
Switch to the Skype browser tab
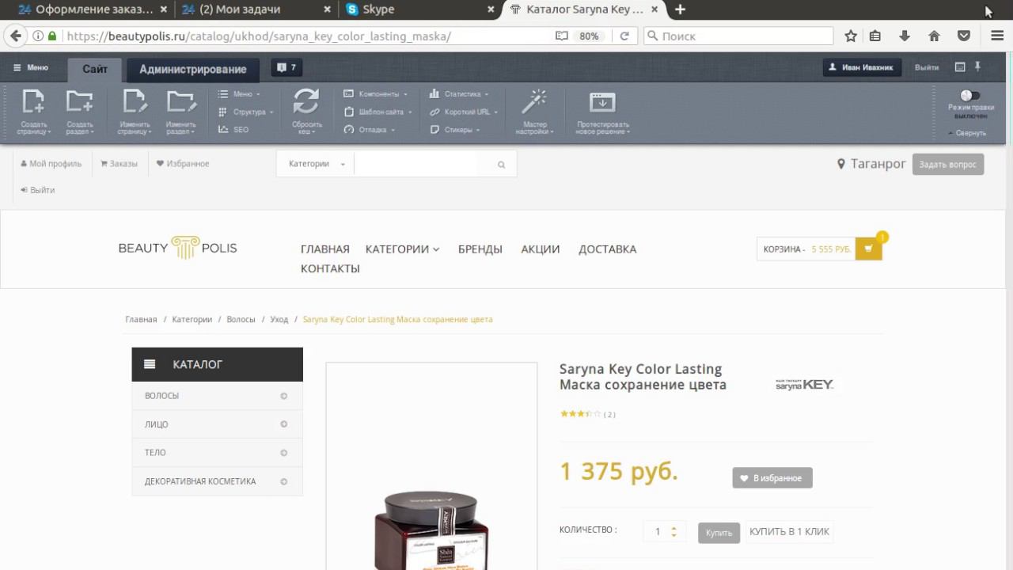point(419,9)
